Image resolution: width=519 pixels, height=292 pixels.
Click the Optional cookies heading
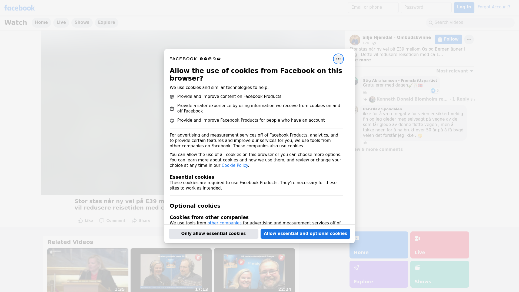click(195, 206)
